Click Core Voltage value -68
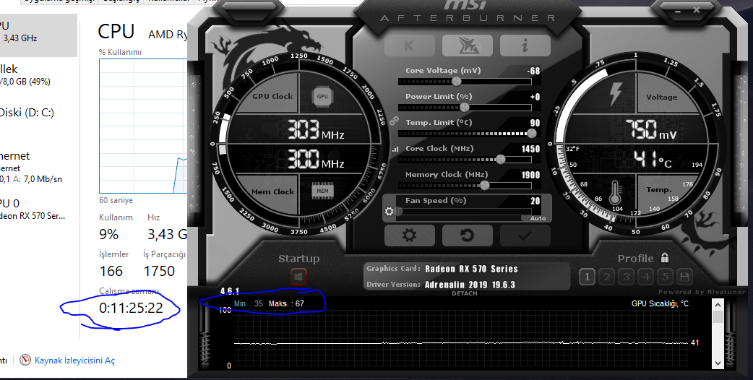Screen dimensions: 753x380 point(533,71)
